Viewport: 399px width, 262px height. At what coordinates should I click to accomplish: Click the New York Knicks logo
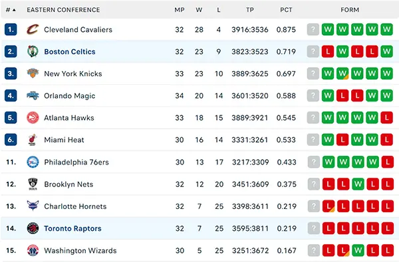point(33,74)
